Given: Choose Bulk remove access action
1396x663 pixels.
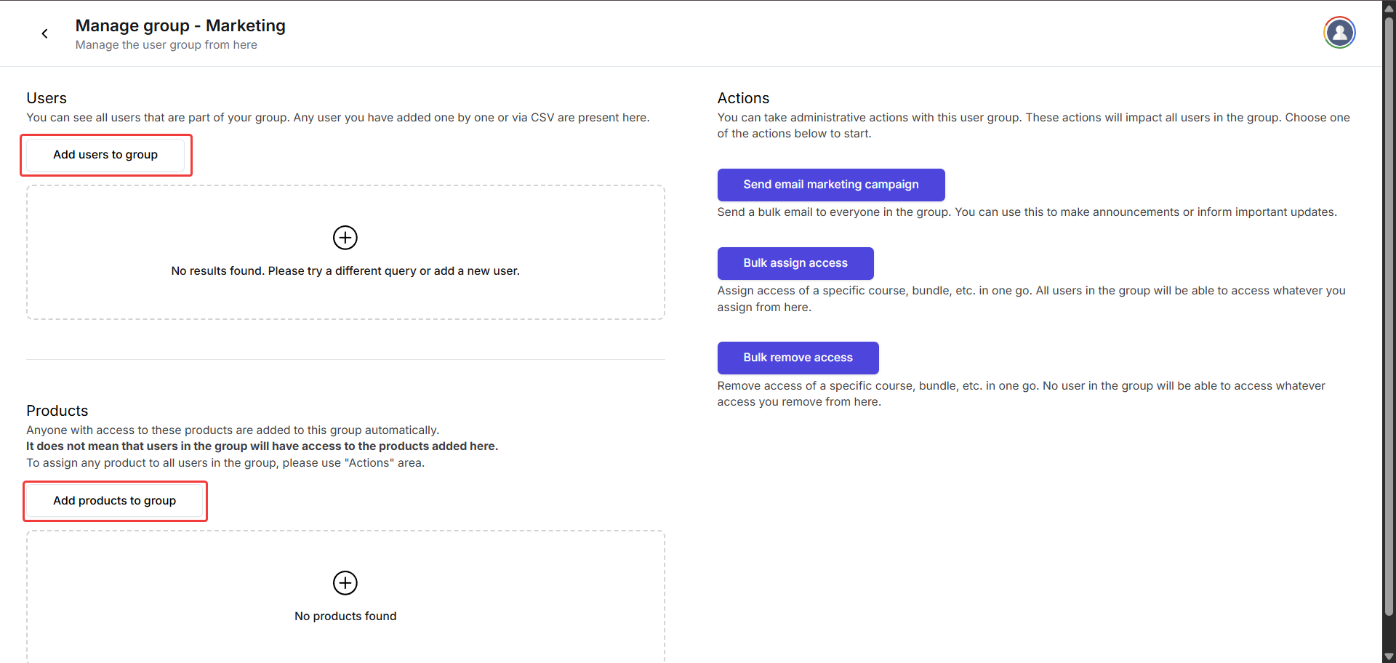Looking at the screenshot, I should [x=798, y=358].
